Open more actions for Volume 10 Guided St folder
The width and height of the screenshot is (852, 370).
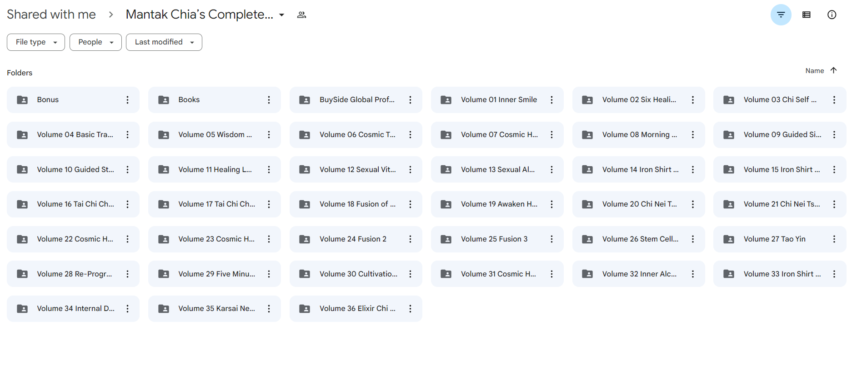click(x=128, y=169)
